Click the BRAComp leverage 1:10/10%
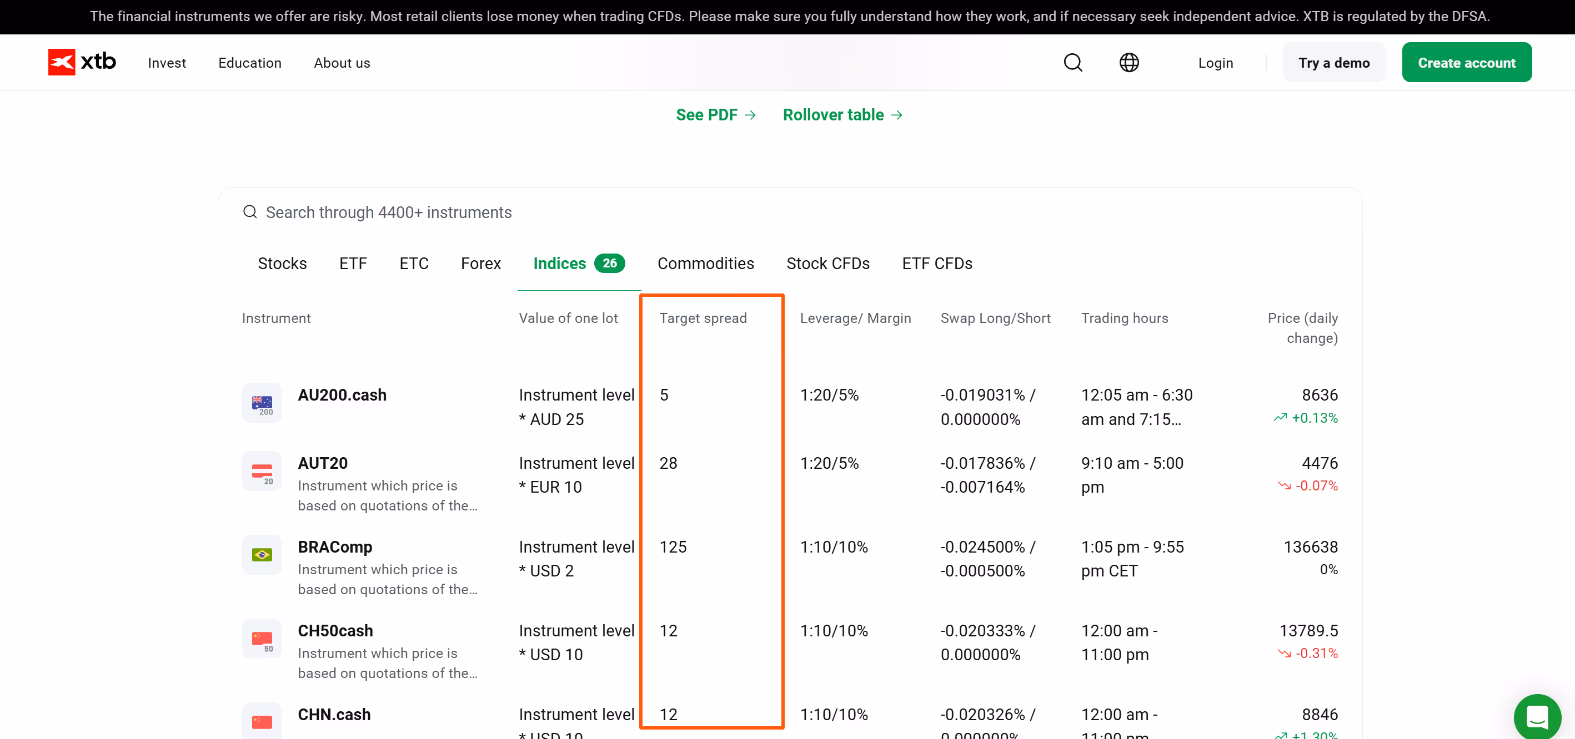Screen dimensions: 1575x739 (834, 546)
